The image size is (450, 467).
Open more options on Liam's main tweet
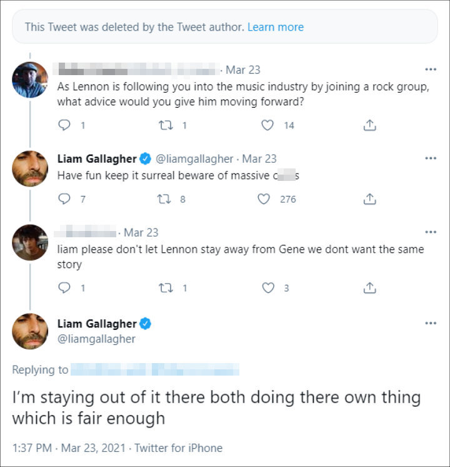click(x=431, y=323)
